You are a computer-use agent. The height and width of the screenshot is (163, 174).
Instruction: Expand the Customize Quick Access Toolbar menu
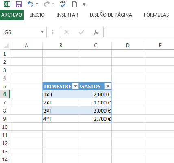pos(84,4)
